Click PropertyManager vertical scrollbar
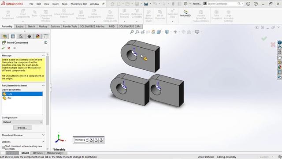The height and width of the screenshot is (159, 282). [48, 90]
